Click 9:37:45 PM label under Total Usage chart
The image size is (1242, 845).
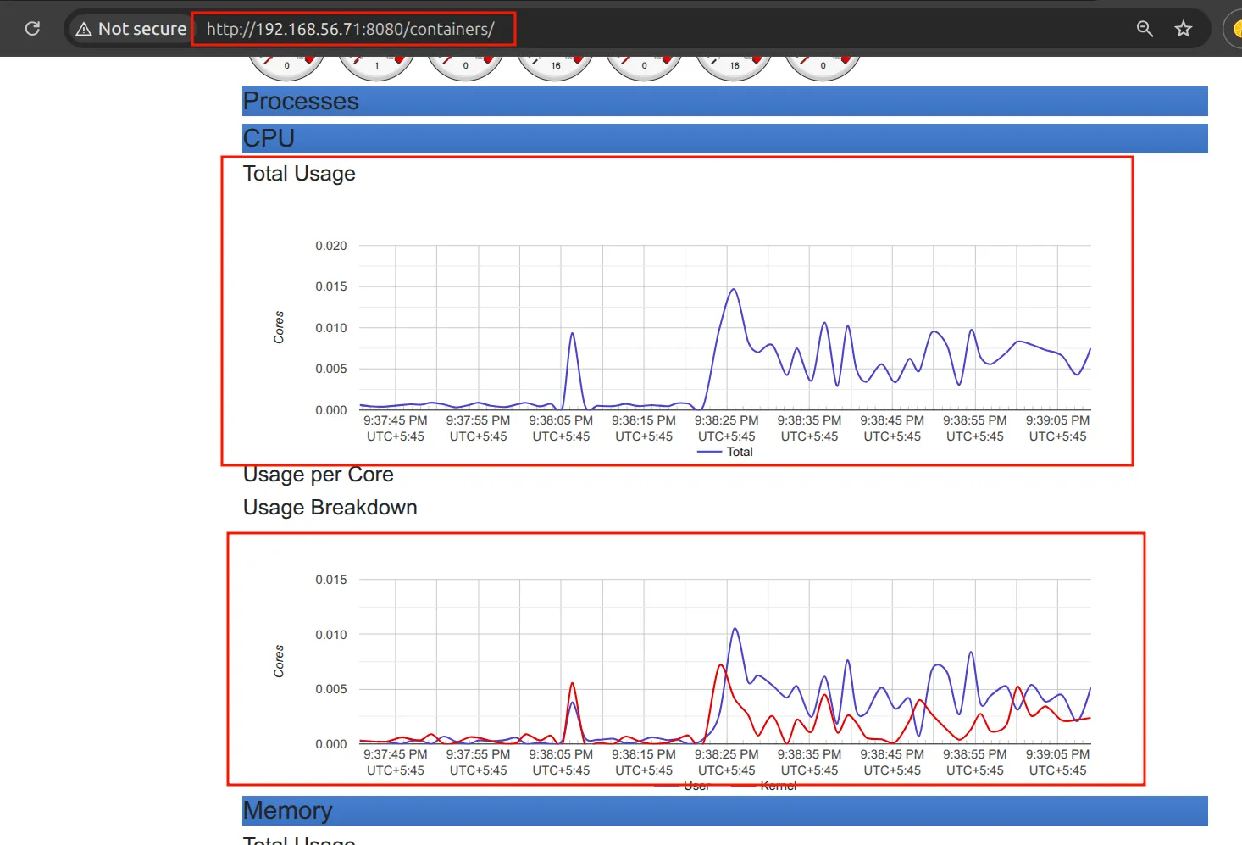pyautogui.click(x=396, y=420)
